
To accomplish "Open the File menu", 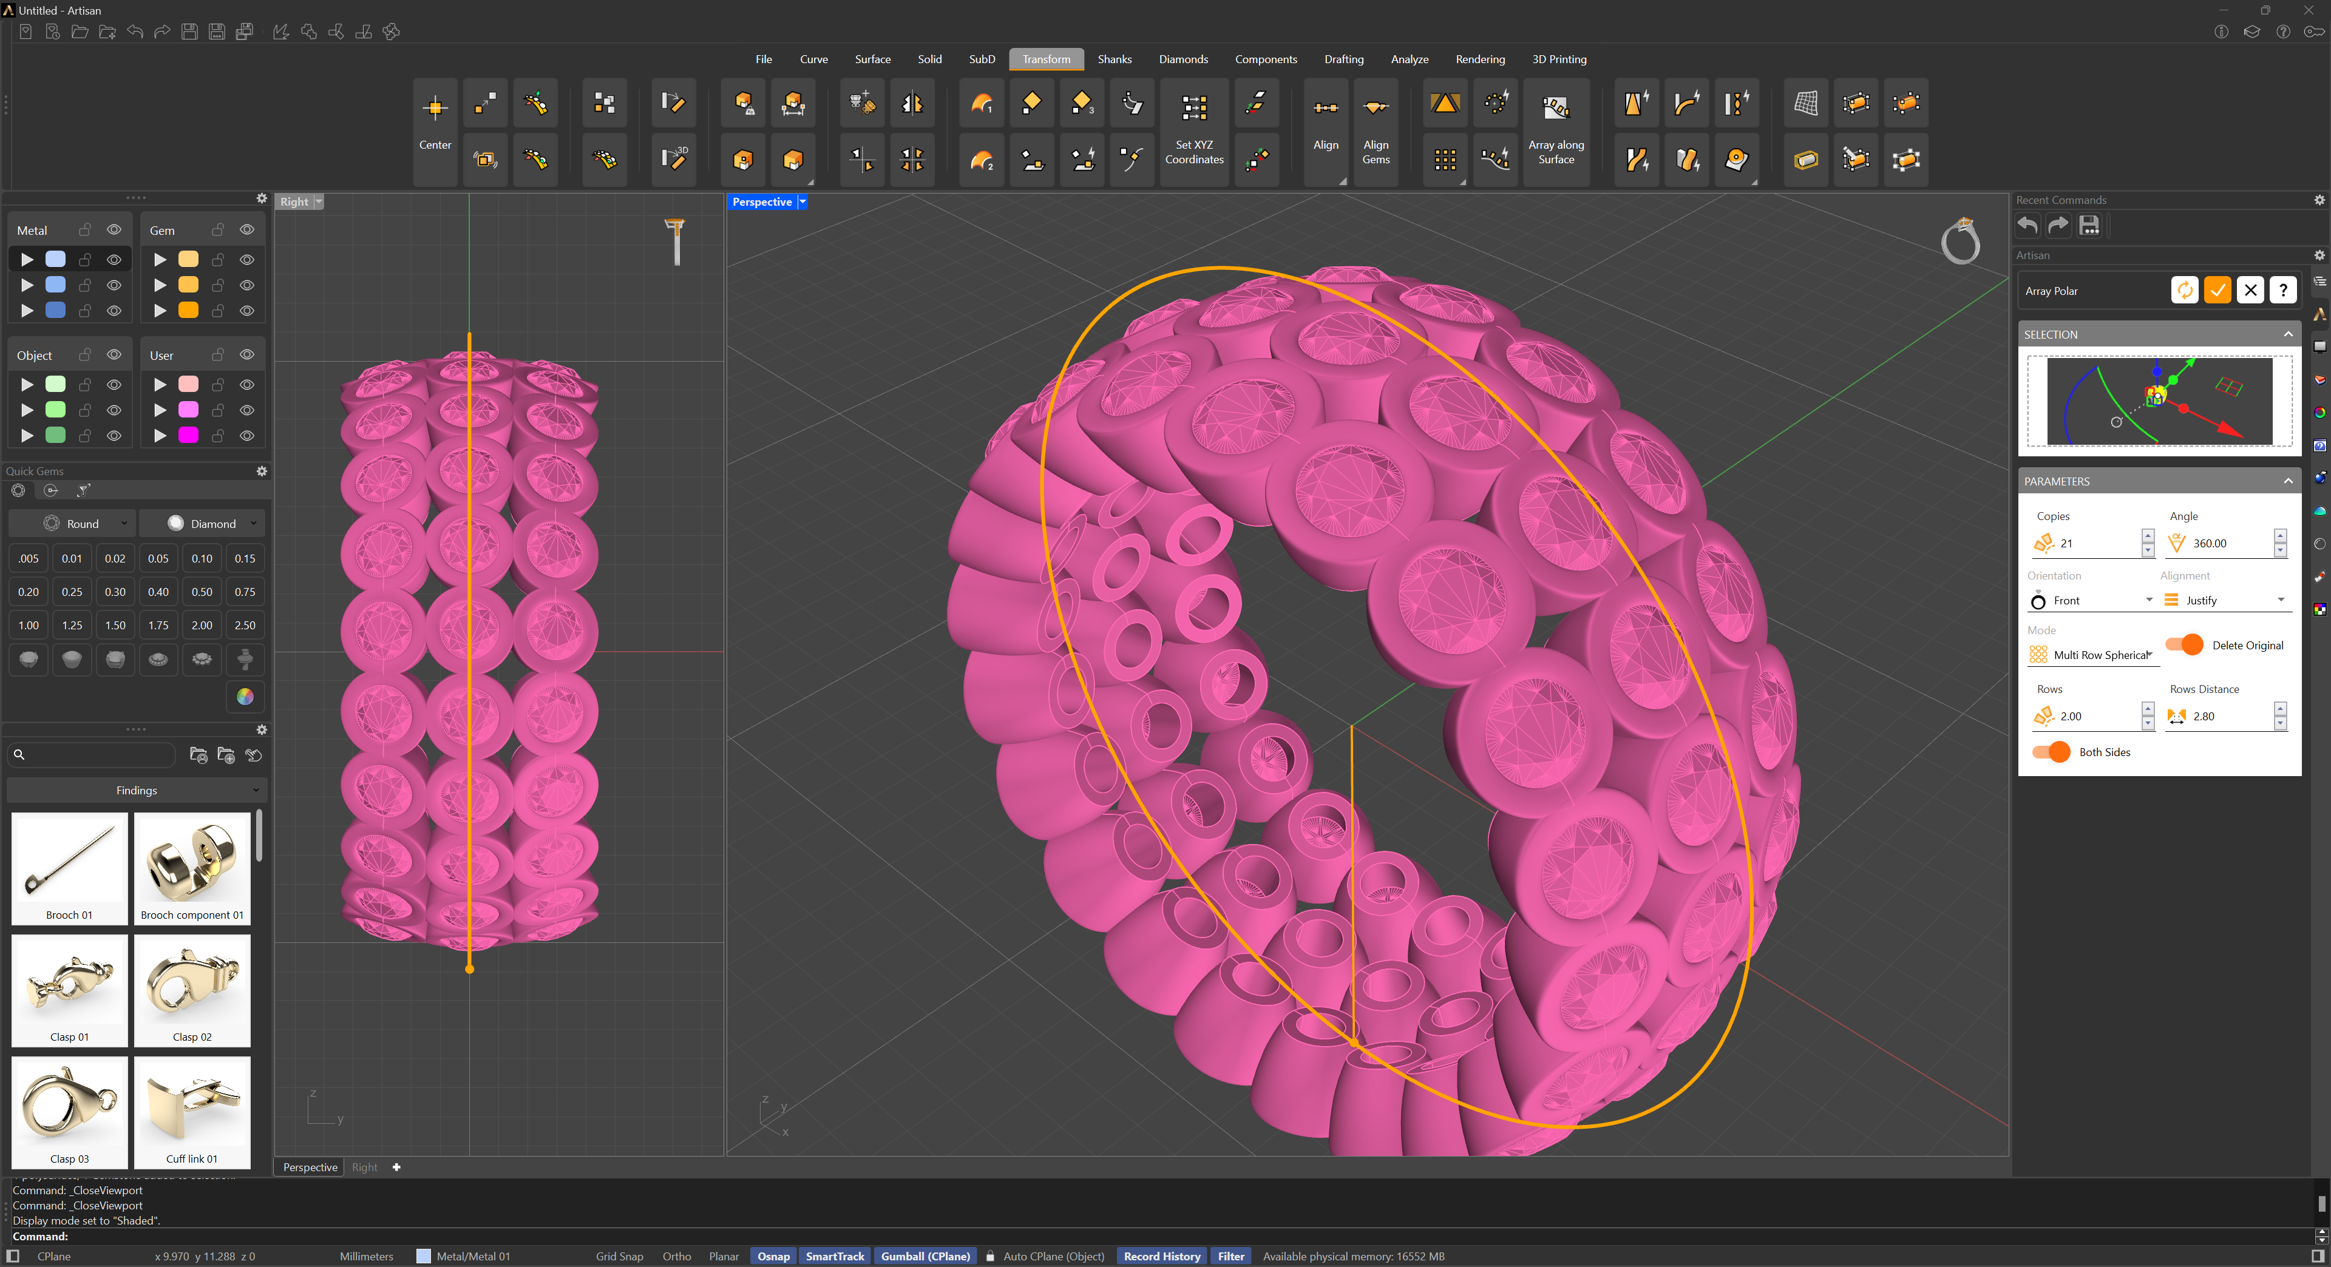I will pos(764,59).
